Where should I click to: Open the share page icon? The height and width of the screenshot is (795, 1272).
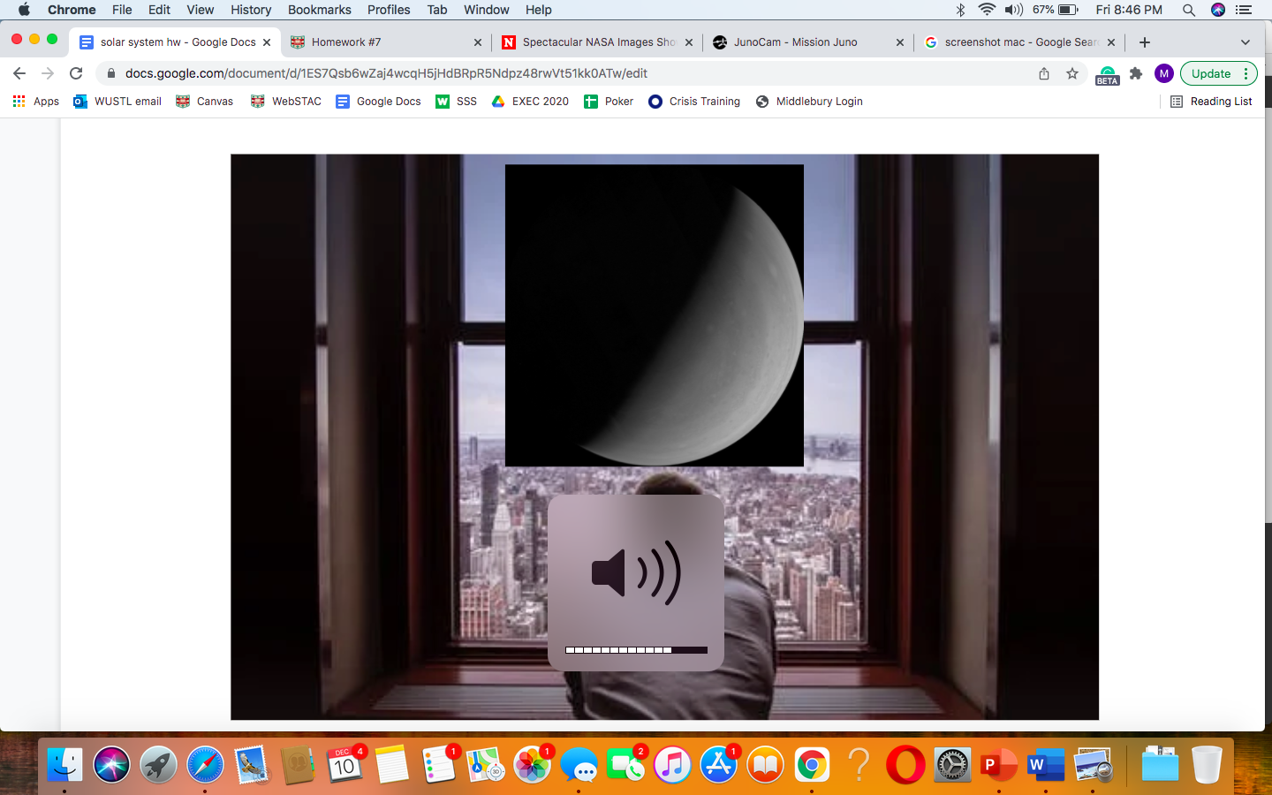pos(1044,73)
